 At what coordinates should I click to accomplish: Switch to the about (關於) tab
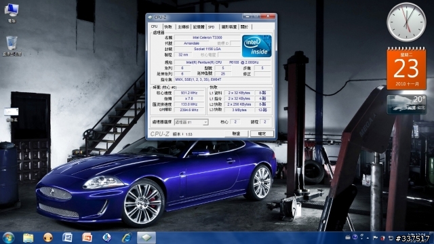click(x=245, y=27)
